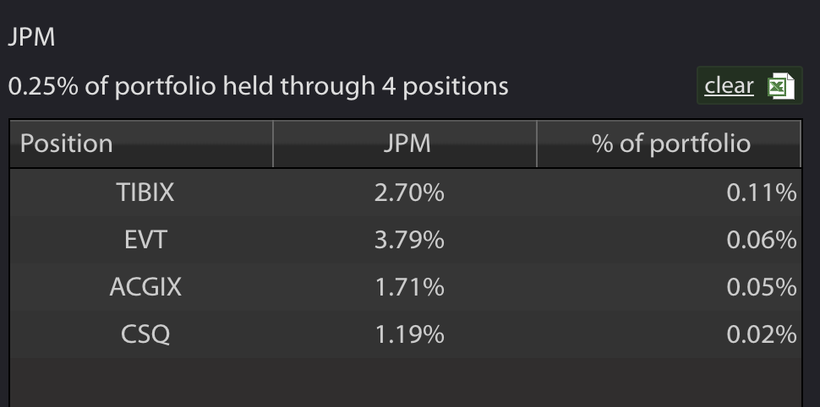
Task: Select the TIBIX position row
Action: point(405,193)
